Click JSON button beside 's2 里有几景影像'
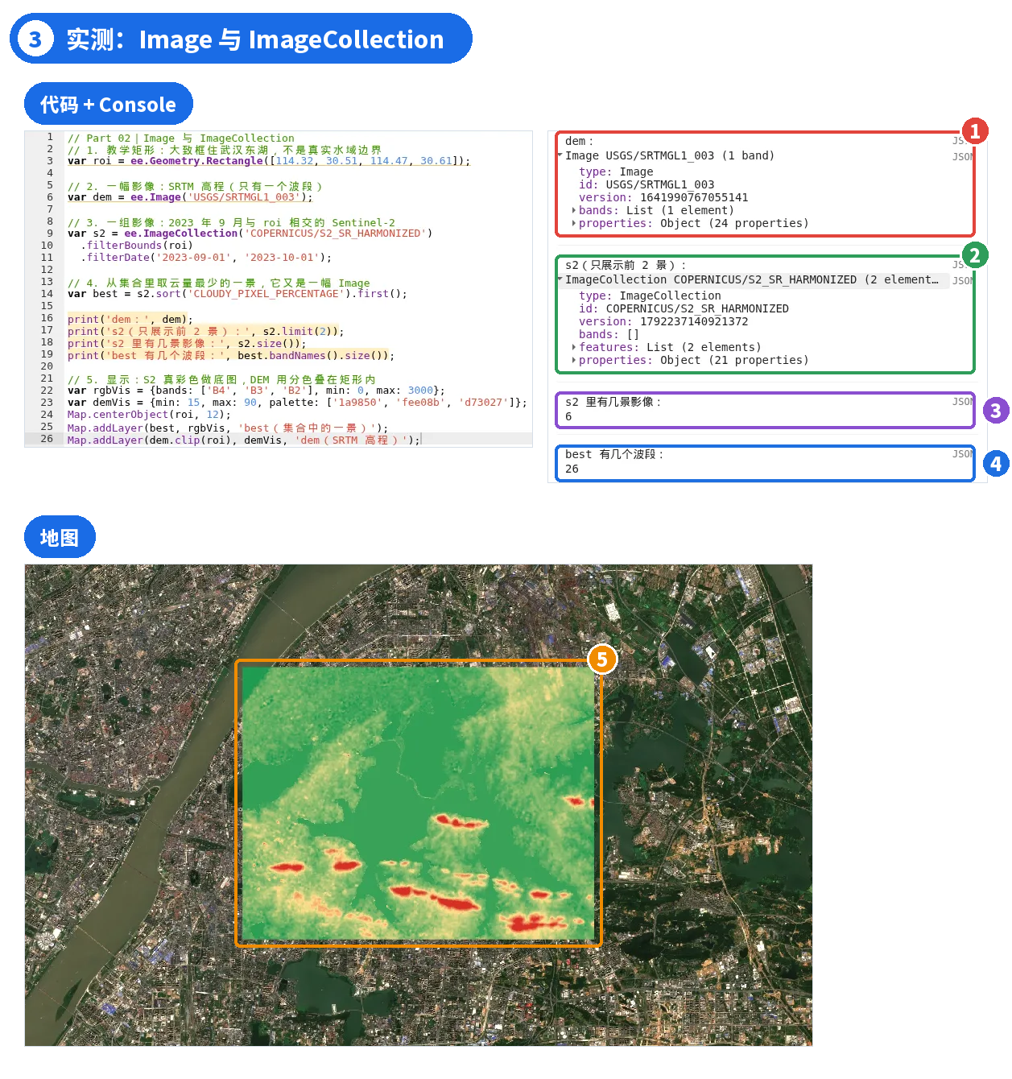Image resolution: width=1012 pixels, height=1079 pixels. tap(962, 402)
